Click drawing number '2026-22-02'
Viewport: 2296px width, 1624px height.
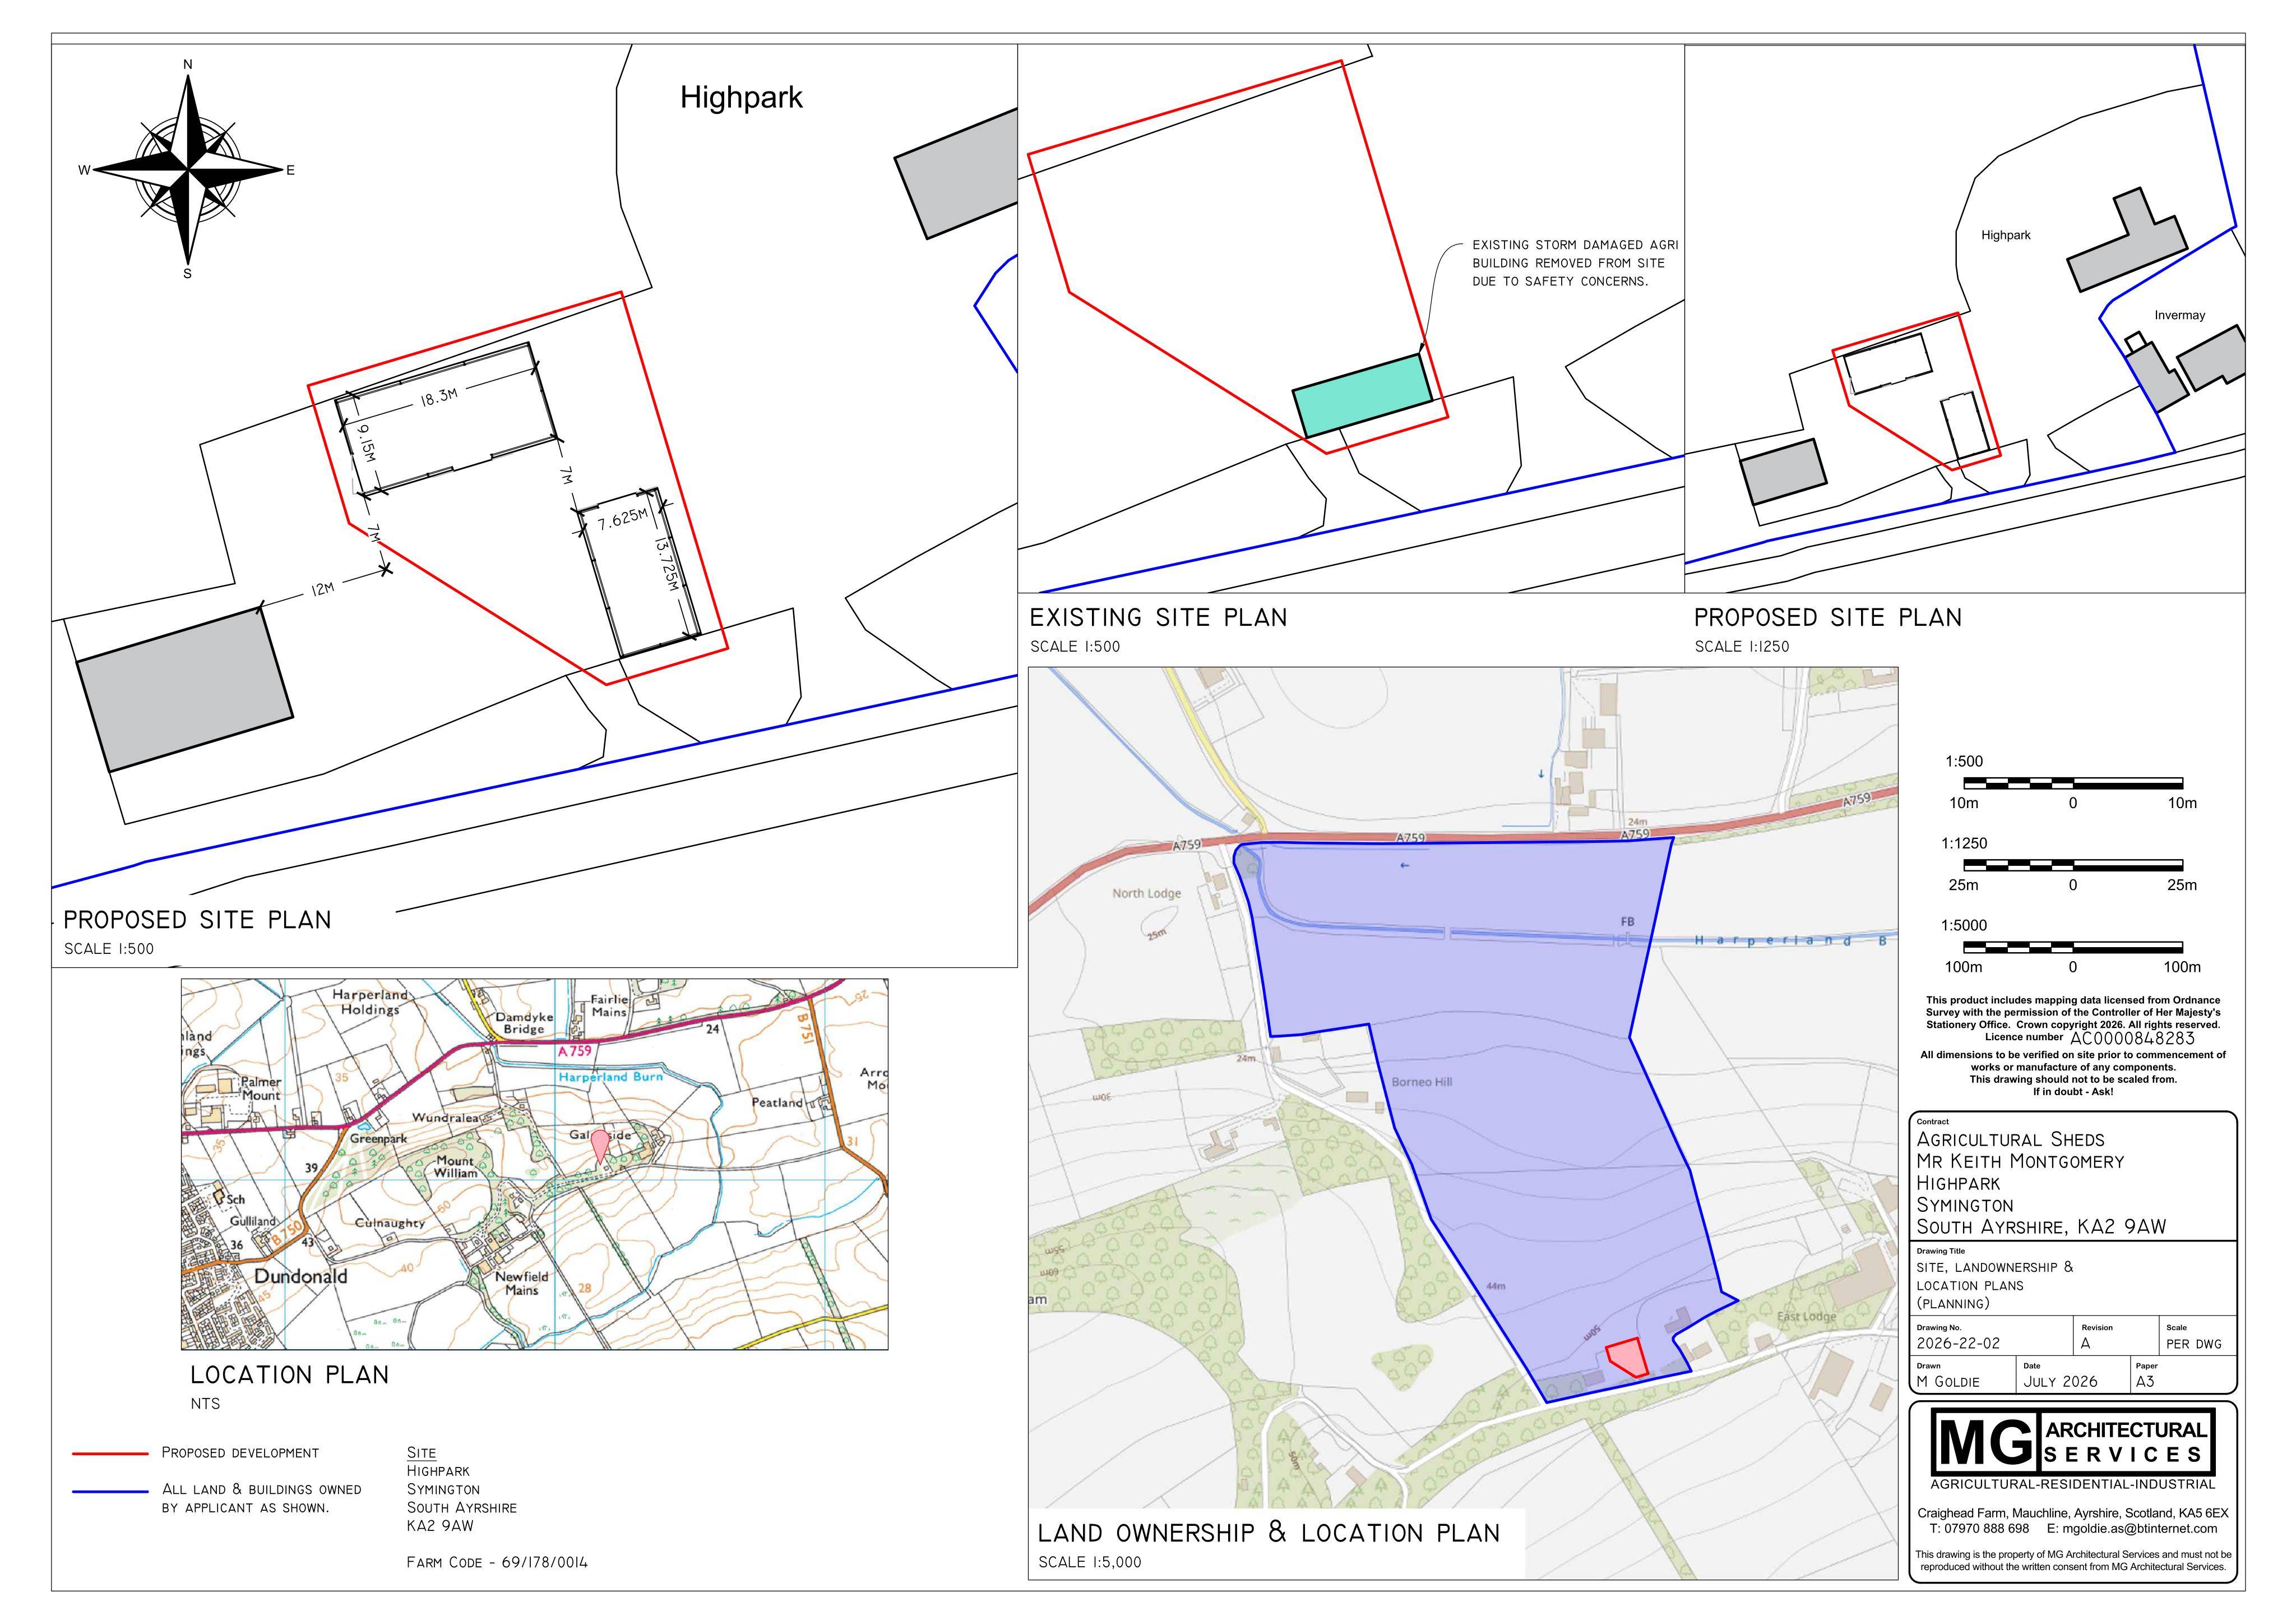coord(1958,1344)
